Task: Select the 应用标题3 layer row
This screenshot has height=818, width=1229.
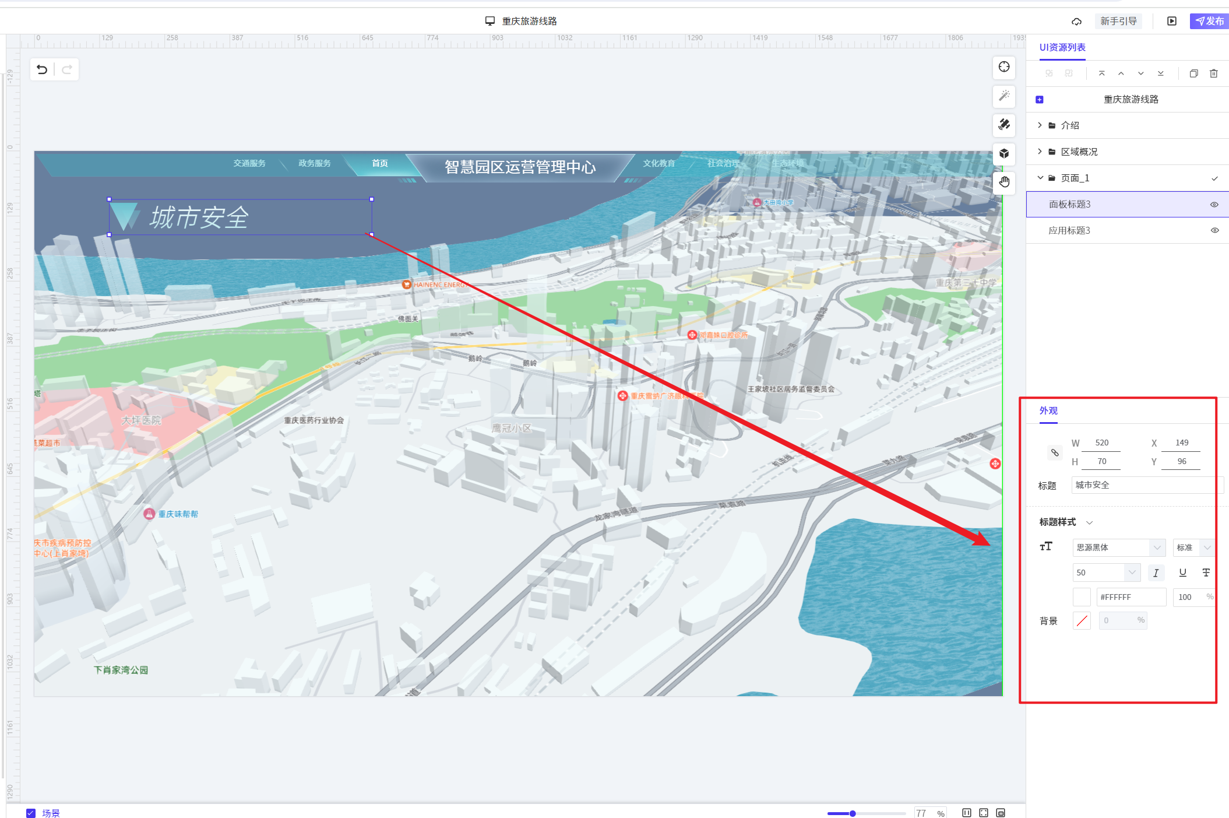Action: [1127, 230]
